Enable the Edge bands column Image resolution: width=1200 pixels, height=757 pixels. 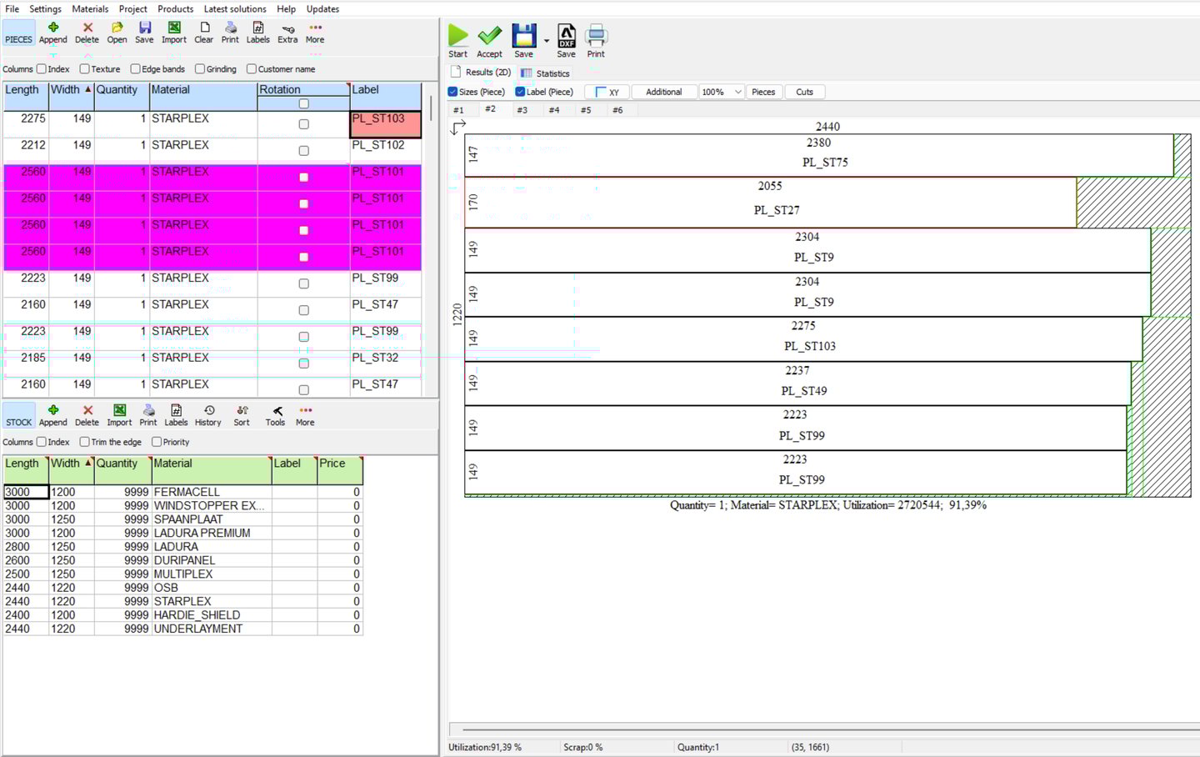135,69
